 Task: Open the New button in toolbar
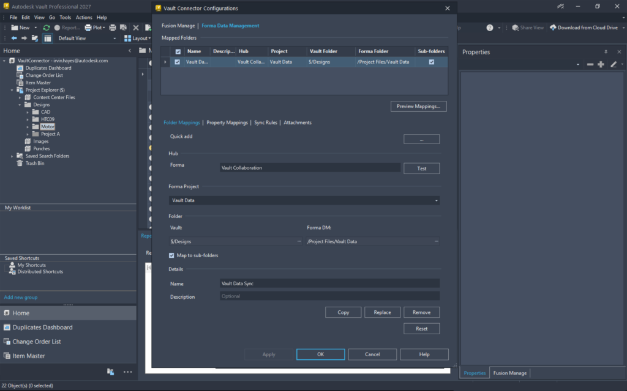[20, 27]
